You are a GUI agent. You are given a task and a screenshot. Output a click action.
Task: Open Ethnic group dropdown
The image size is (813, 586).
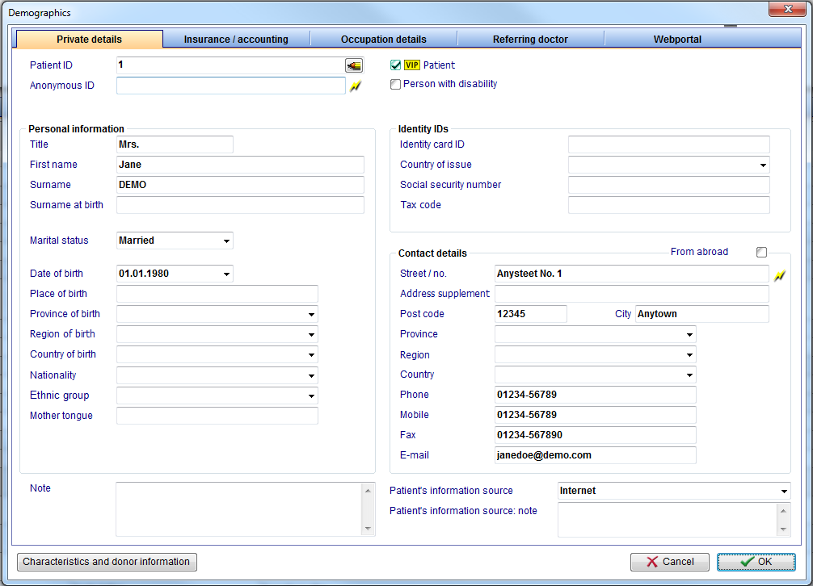[311, 396]
